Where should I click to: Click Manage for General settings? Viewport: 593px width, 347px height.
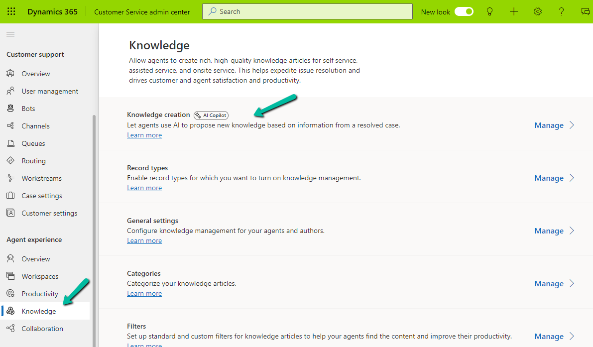point(549,231)
